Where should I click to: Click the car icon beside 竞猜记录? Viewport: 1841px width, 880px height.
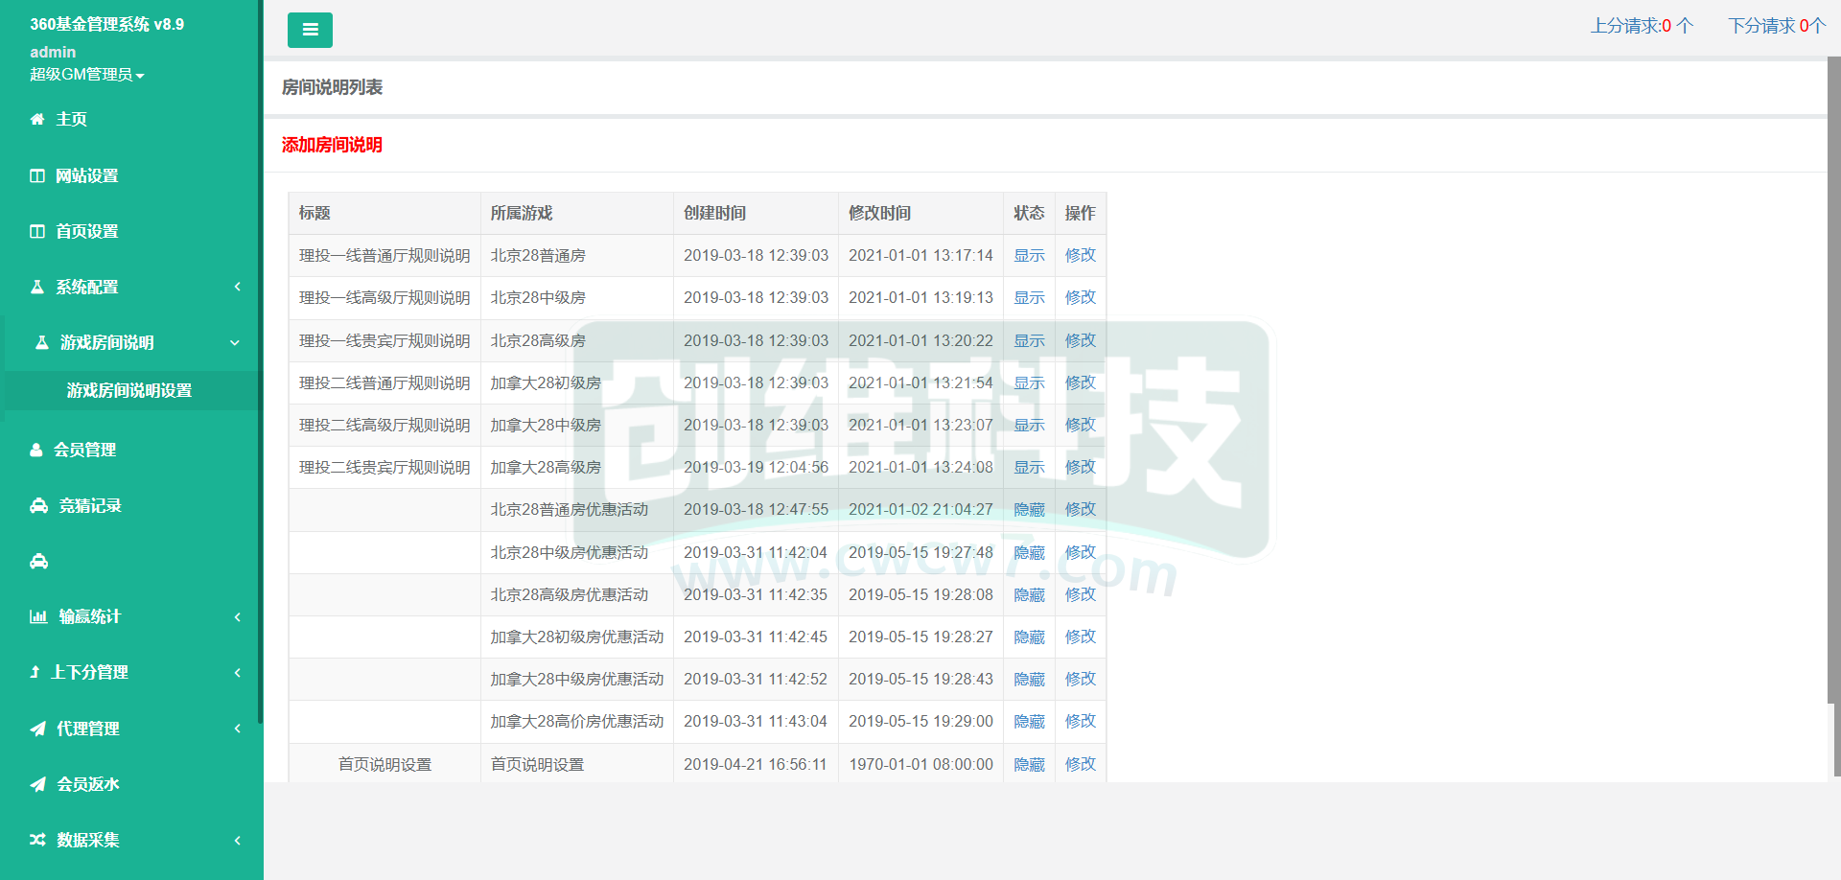click(38, 505)
